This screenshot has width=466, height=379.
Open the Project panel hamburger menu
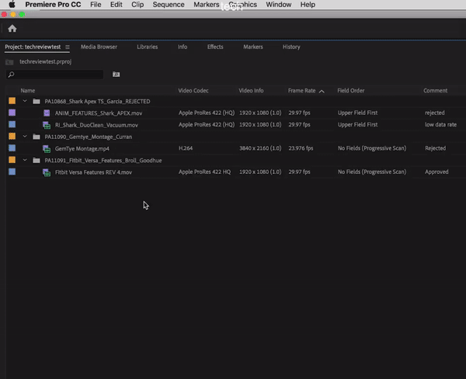click(x=68, y=47)
